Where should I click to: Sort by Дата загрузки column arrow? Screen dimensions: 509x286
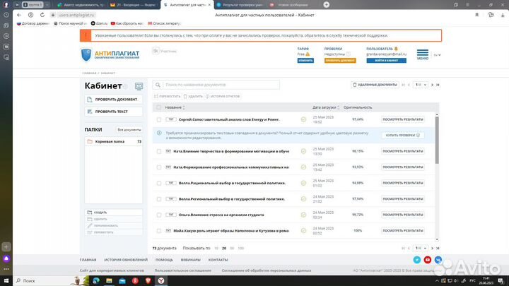coord(338,107)
